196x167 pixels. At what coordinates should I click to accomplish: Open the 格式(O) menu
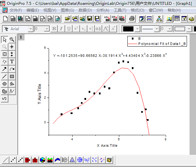coord(138,10)
